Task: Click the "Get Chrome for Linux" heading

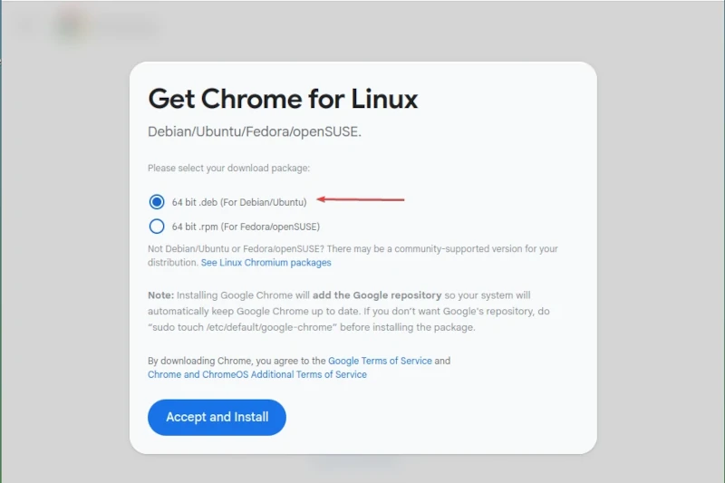Action: click(x=283, y=99)
